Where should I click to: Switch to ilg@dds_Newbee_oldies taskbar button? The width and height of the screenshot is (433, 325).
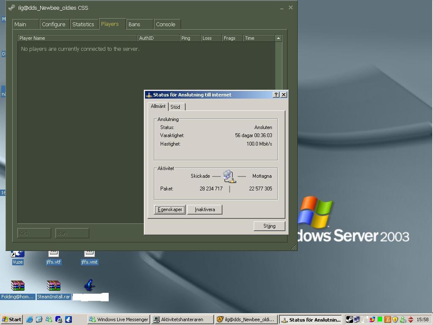pyautogui.click(x=247, y=319)
